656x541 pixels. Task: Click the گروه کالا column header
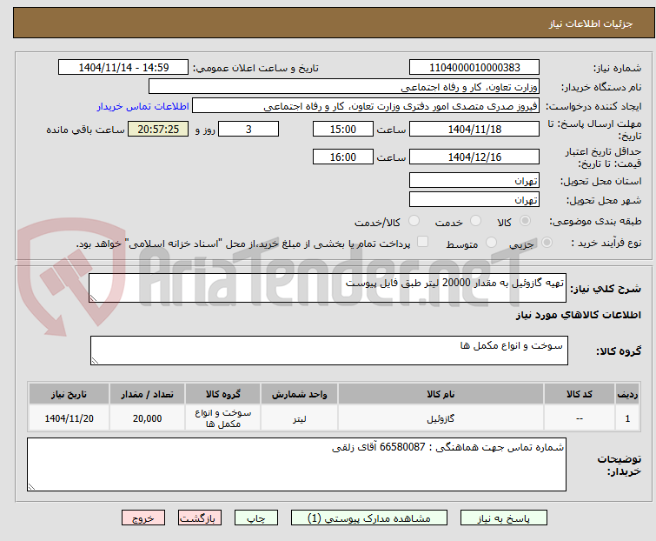223,394
